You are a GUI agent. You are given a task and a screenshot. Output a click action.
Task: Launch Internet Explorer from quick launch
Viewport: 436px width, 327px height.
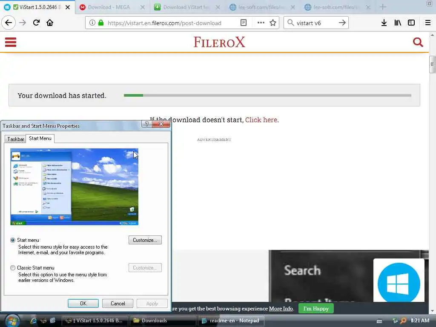click(33, 321)
